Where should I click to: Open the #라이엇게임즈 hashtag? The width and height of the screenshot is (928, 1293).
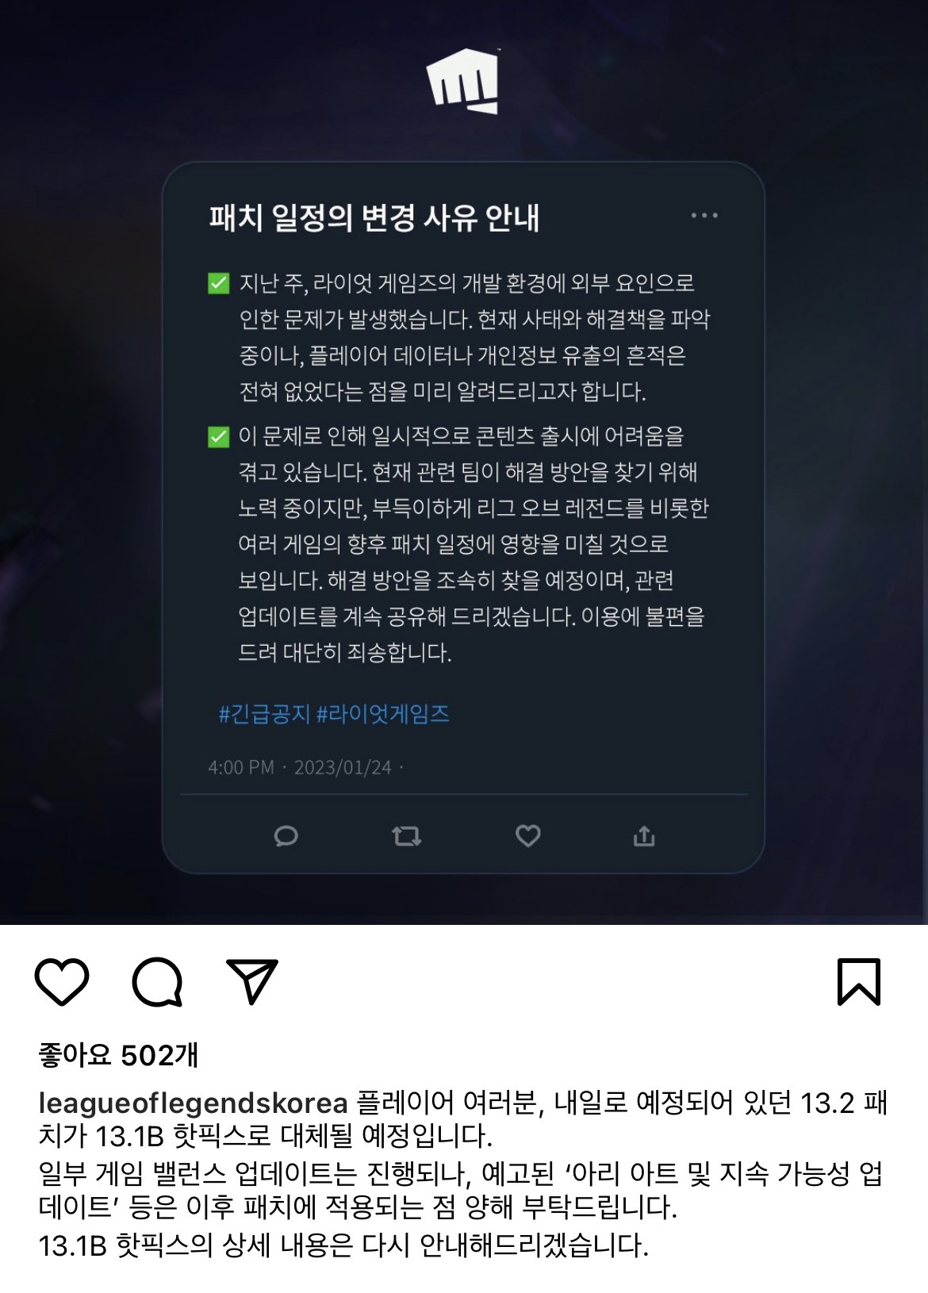383,714
